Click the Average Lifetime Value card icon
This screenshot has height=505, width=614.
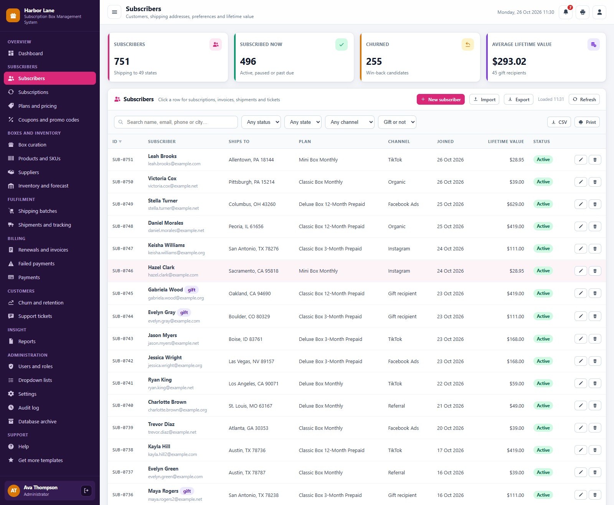coord(594,44)
